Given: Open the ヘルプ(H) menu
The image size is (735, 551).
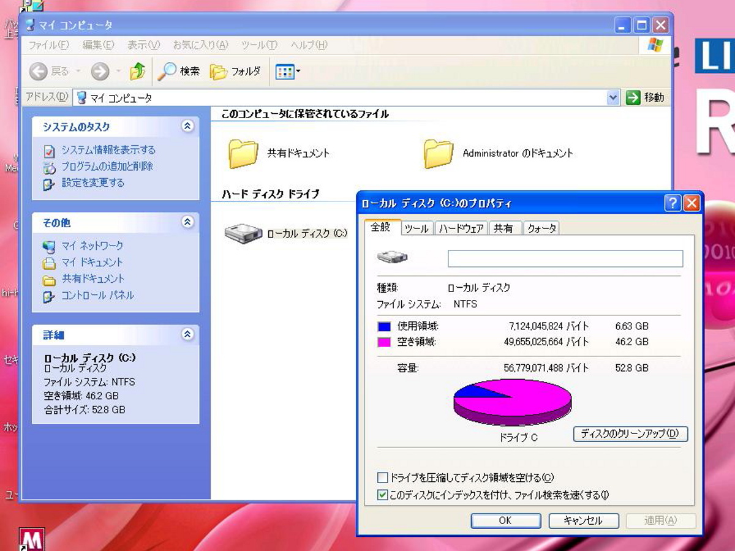Looking at the screenshot, I should 309,45.
